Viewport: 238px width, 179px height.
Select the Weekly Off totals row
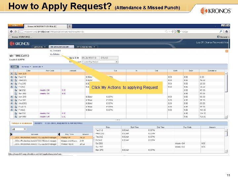pyautogui.click(x=52, y=138)
